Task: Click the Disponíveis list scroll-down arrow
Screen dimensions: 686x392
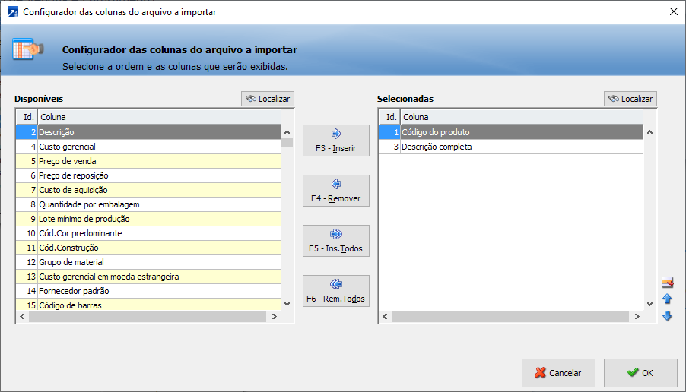Action: (287, 304)
